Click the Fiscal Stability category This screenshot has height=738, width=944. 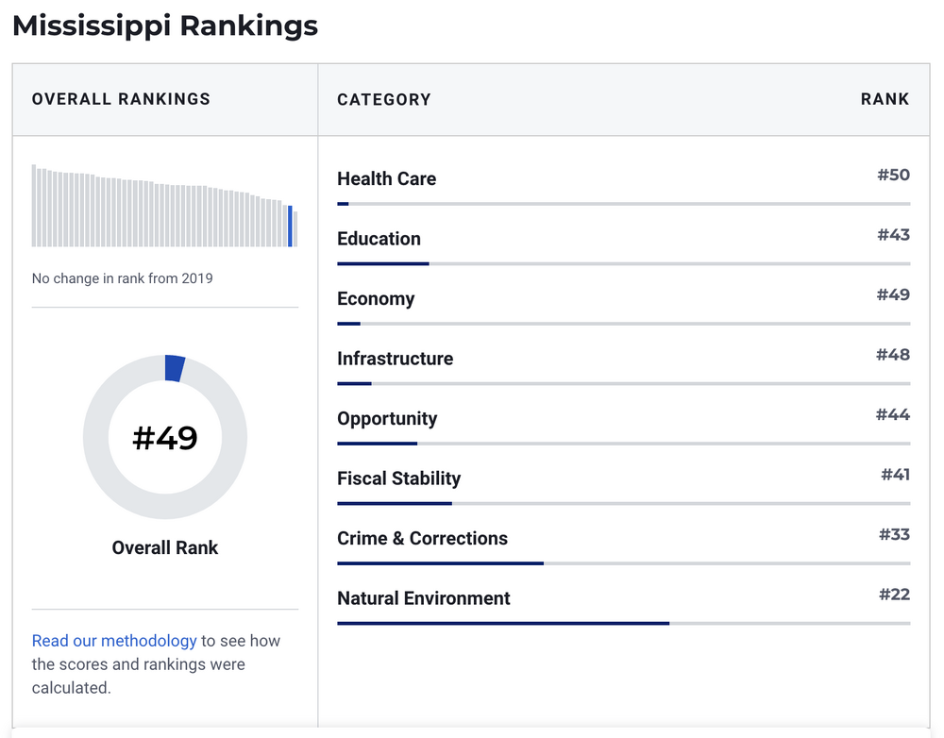coord(398,478)
